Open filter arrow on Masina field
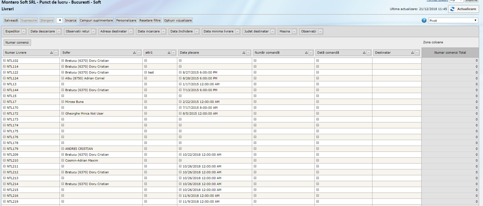 [x=294, y=31]
